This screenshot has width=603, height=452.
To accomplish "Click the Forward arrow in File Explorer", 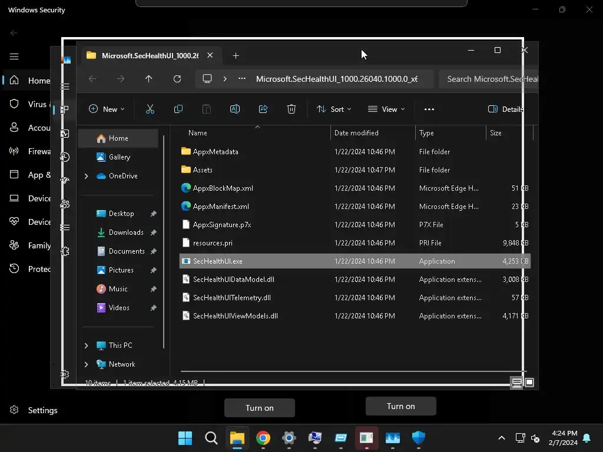I will tap(121, 79).
